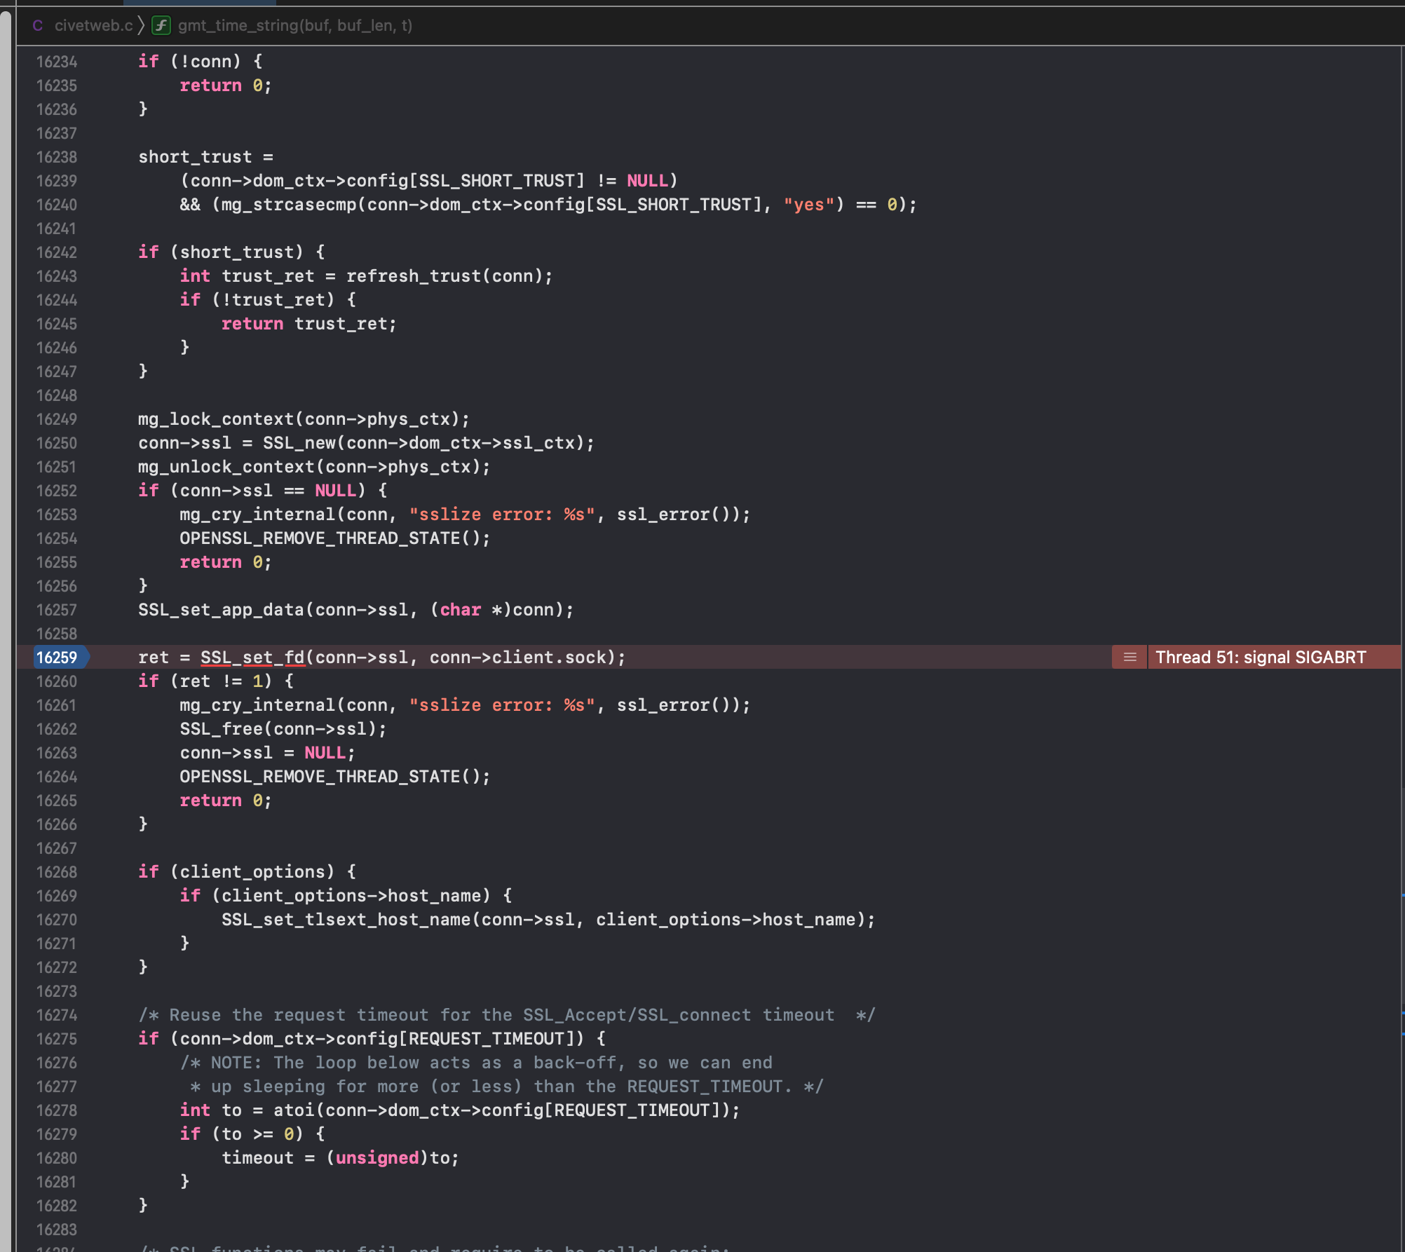Click the underlined SSL_set_fd symbol

(x=252, y=657)
